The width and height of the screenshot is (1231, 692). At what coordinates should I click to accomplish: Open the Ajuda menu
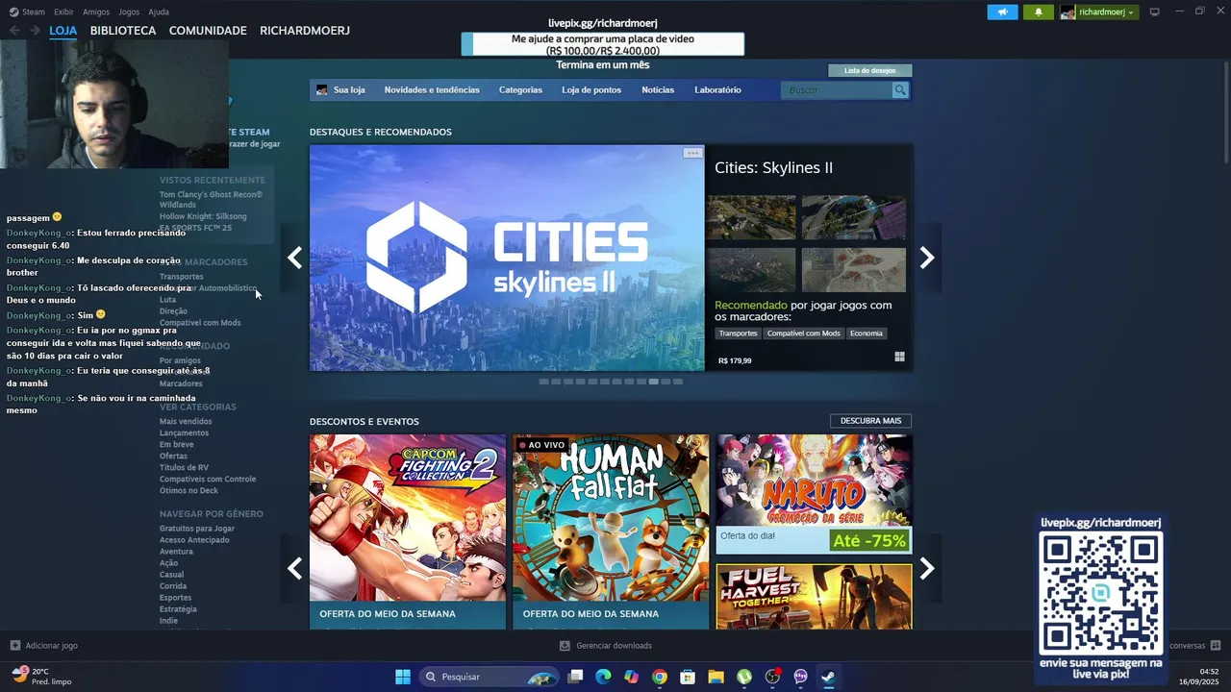pos(159,12)
